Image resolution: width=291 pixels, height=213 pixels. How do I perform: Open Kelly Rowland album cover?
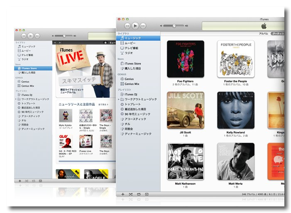[x=236, y=110]
